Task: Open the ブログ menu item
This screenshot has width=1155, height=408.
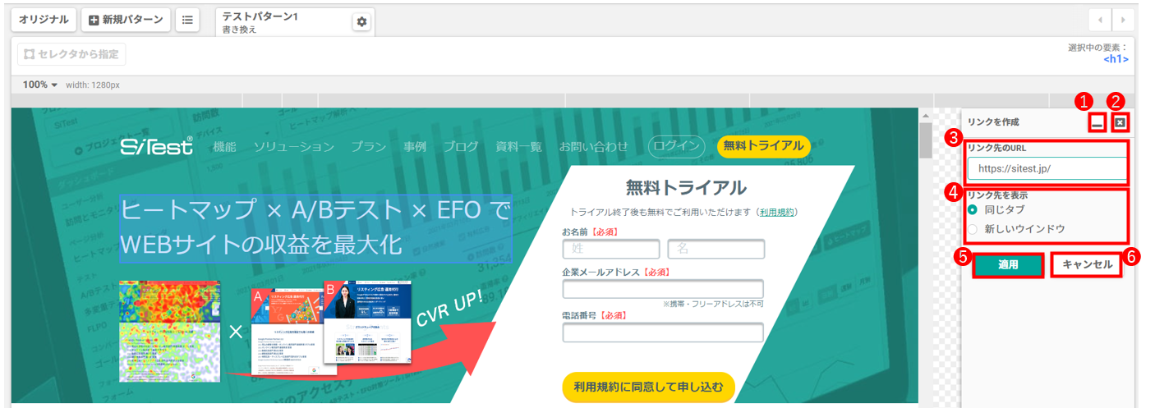Action: pos(460,146)
